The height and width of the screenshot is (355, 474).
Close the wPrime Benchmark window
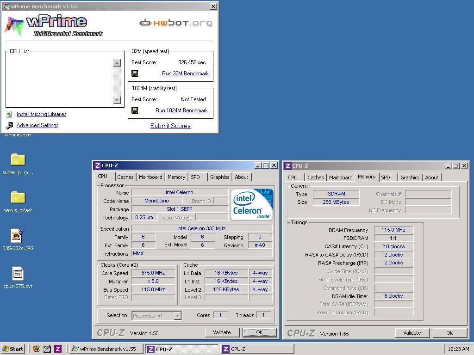(x=213, y=6)
